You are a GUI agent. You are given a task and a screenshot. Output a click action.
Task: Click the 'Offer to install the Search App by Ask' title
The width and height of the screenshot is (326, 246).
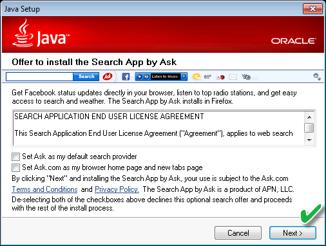94,62
